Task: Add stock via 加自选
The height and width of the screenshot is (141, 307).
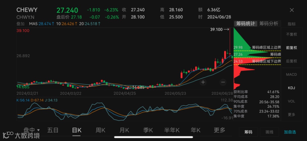Action: coord(290,132)
